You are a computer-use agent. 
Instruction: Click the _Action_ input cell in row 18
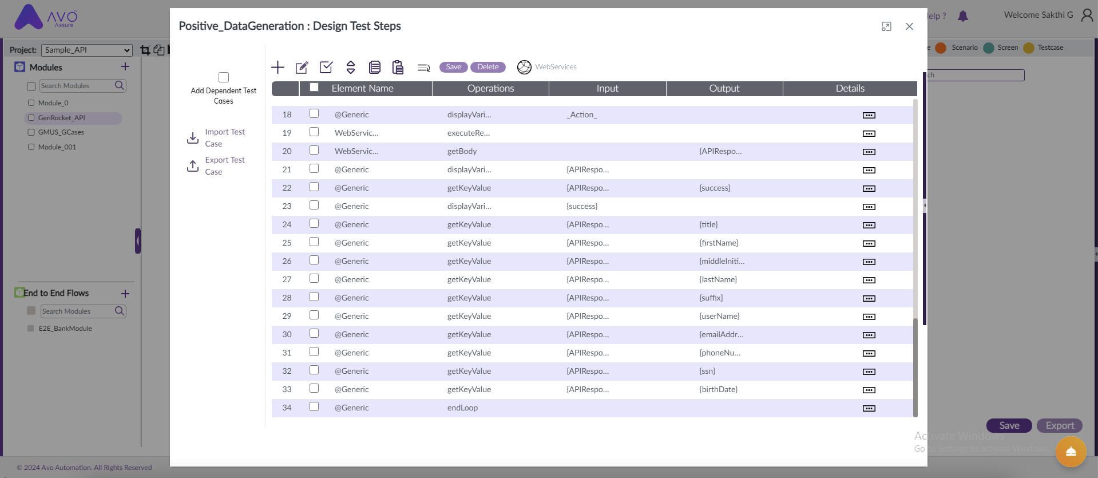coord(581,114)
